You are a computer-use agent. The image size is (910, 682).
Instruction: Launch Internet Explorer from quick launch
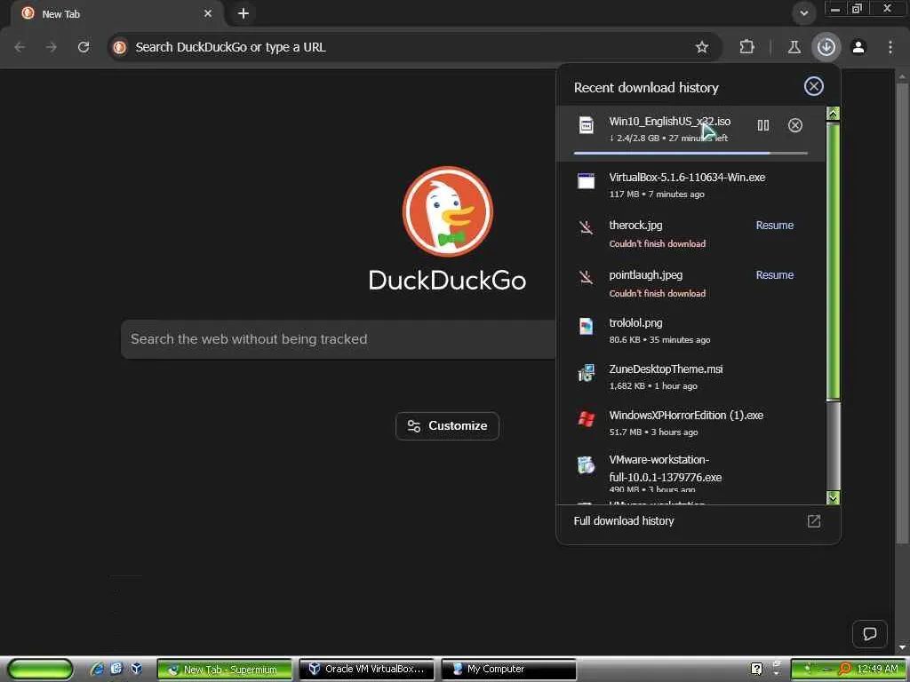[x=97, y=669]
